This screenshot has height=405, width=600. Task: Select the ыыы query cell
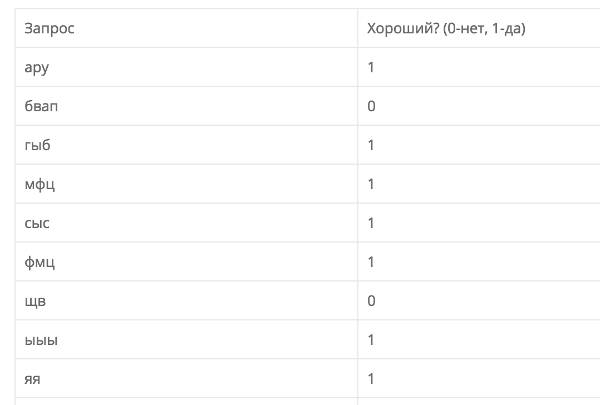pos(41,340)
